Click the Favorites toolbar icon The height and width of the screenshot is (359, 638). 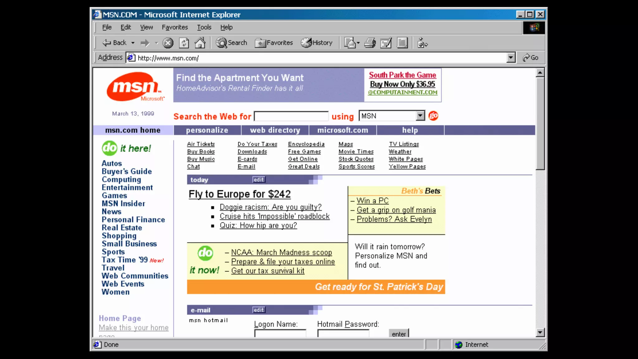pyautogui.click(x=274, y=43)
